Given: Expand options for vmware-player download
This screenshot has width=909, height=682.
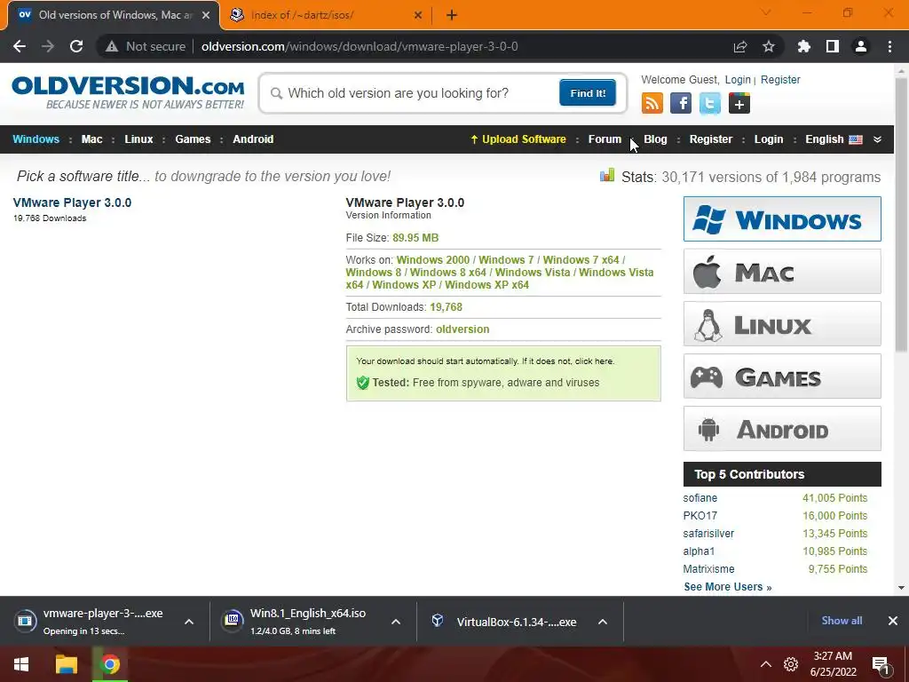Looking at the screenshot, I should pyautogui.click(x=189, y=621).
